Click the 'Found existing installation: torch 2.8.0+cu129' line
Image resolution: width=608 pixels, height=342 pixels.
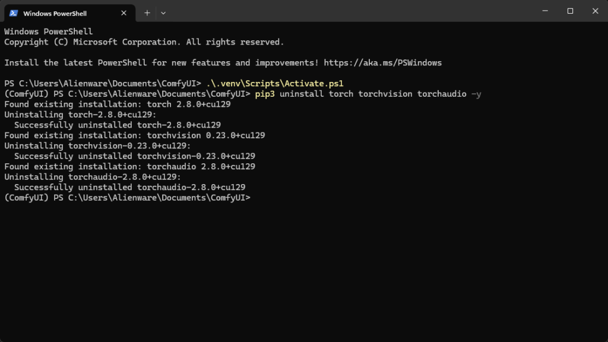click(x=117, y=104)
